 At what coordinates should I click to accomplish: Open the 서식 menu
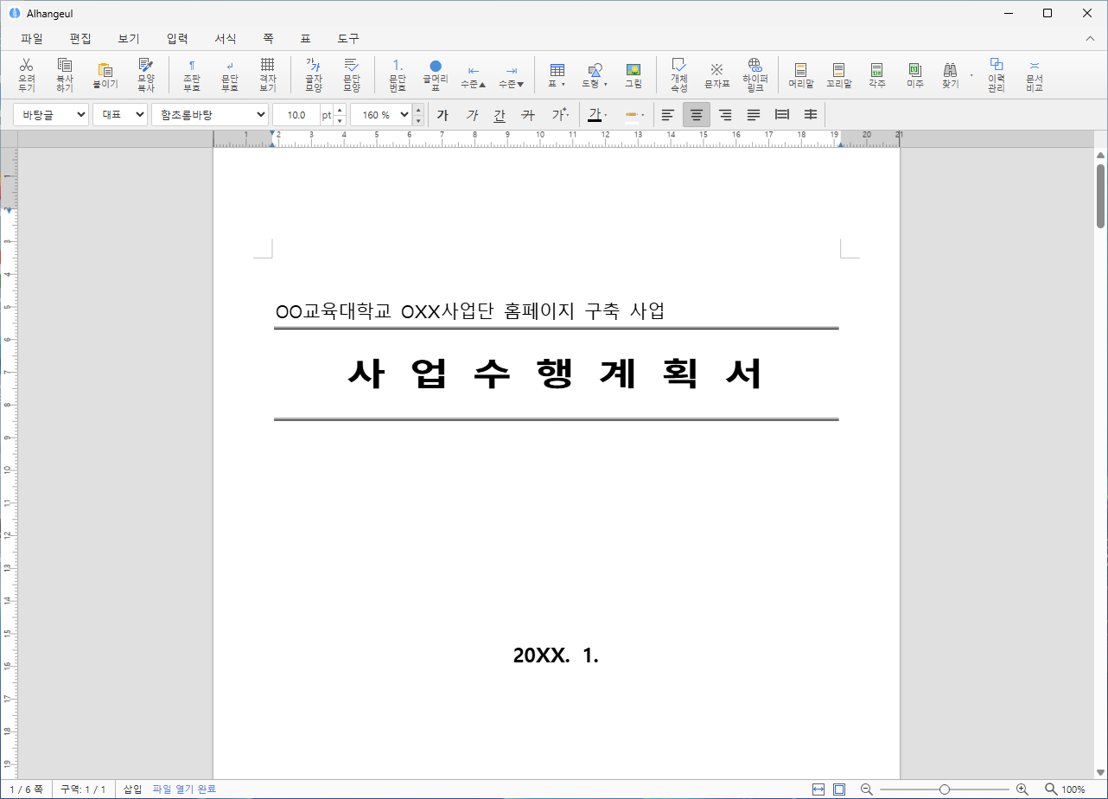point(226,39)
